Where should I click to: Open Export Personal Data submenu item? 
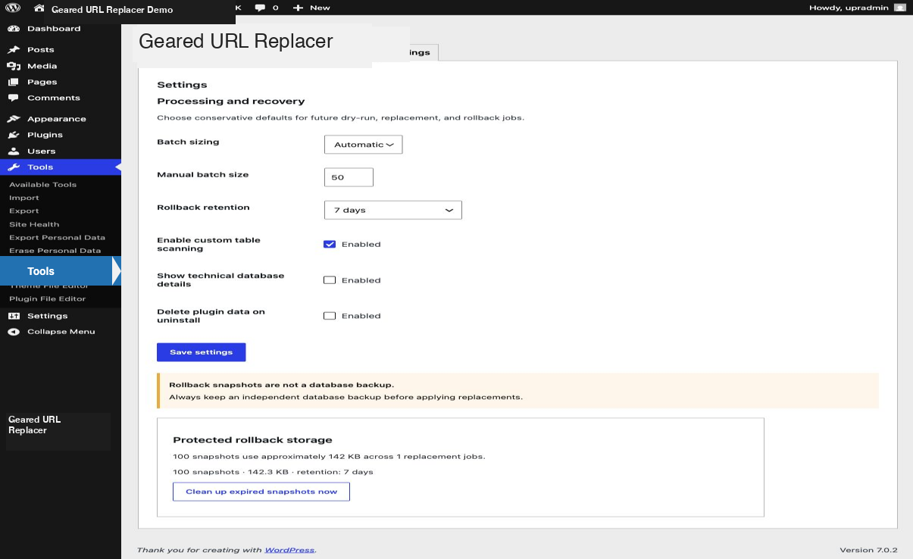pyautogui.click(x=58, y=237)
